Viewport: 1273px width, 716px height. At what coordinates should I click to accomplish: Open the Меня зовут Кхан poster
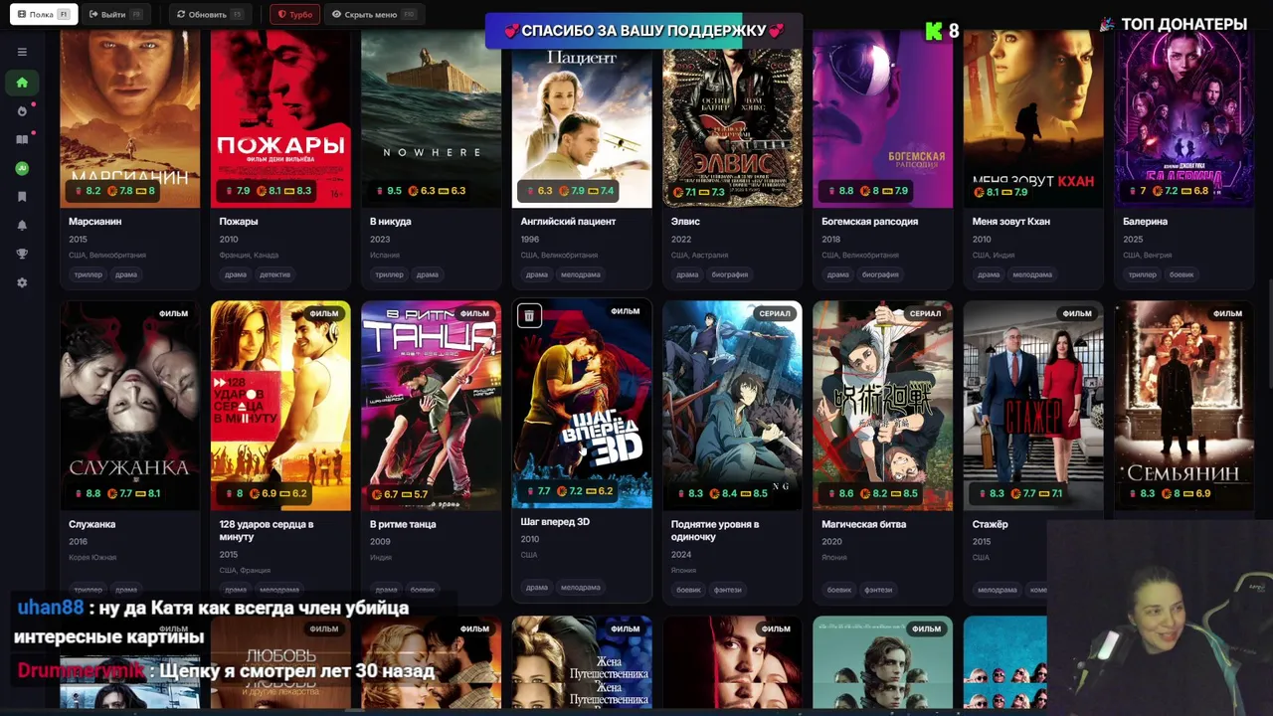click(x=1033, y=117)
